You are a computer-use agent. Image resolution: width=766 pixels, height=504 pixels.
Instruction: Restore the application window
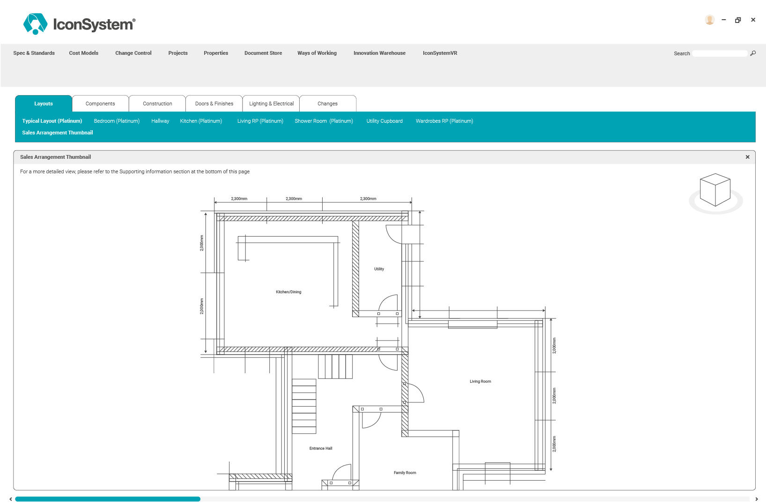click(738, 20)
